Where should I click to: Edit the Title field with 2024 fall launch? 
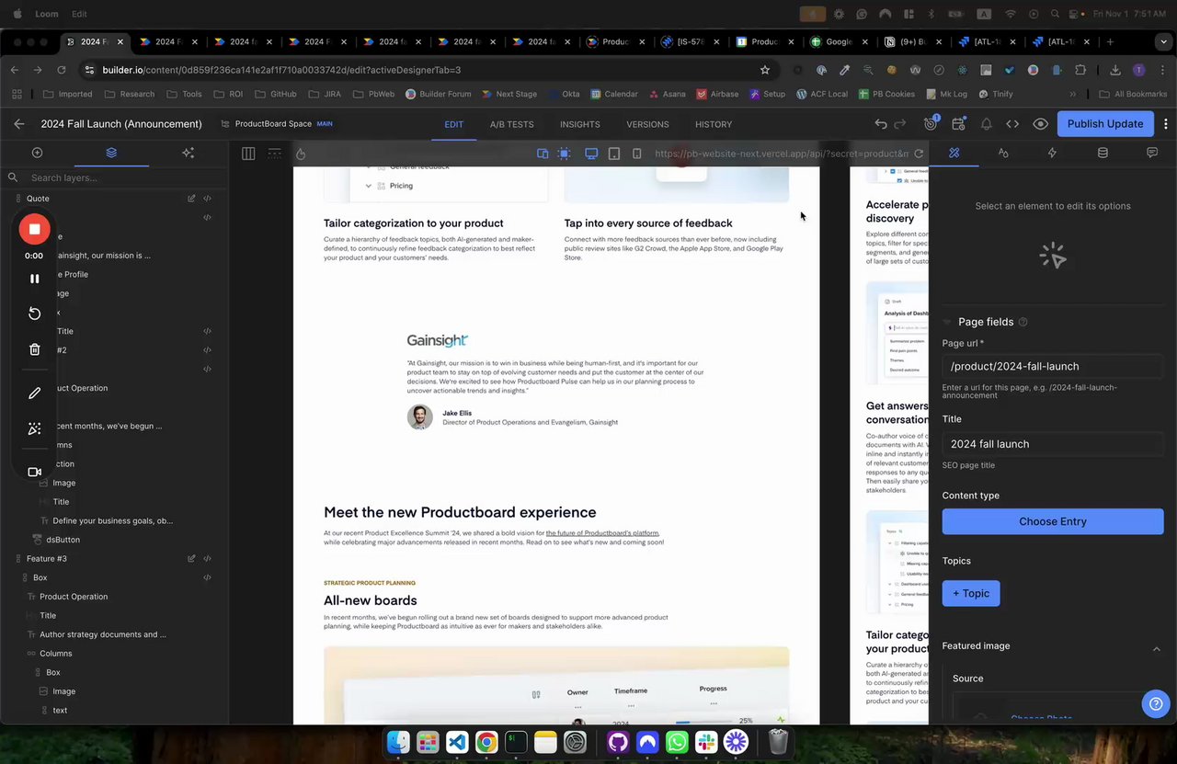click(x=1053, y=444)
